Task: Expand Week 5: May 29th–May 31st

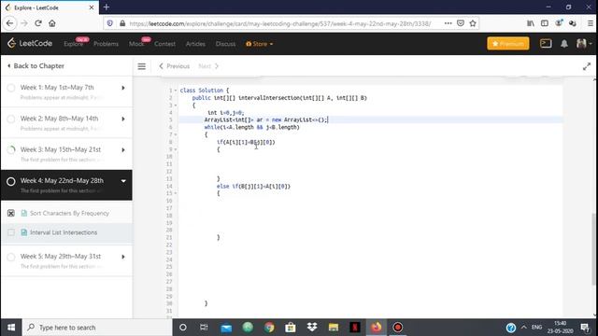Action: [123, 257]
